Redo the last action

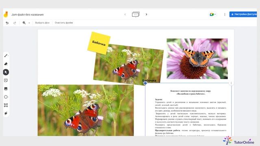coord(15,23)
